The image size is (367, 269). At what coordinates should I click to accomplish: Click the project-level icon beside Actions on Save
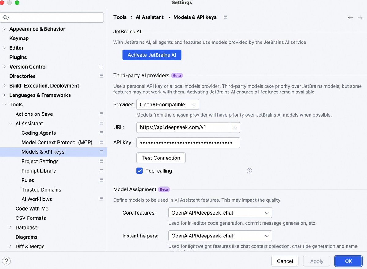[102, 114]
